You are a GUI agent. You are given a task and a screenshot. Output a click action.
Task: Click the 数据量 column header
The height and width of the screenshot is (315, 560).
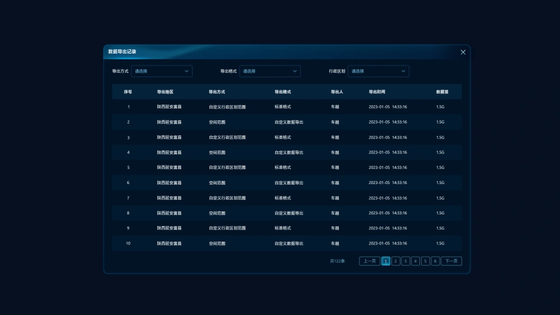(x=442, y=92)
